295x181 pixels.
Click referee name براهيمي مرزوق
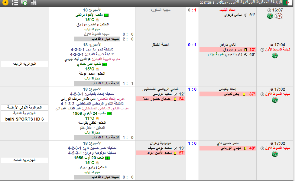[88, 25]
